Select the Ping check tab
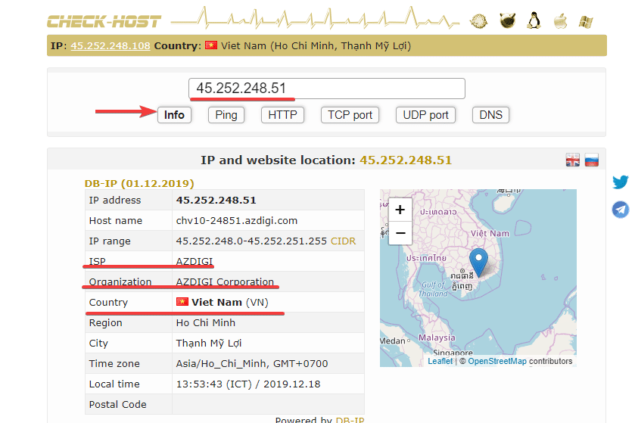 tap(226, 115)
